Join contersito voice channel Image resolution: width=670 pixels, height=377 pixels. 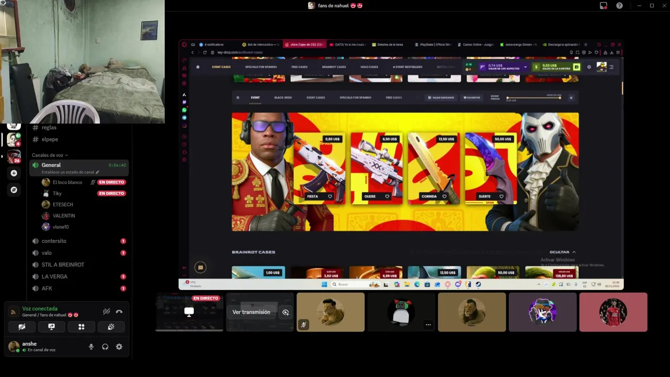(x=79, y=241)
